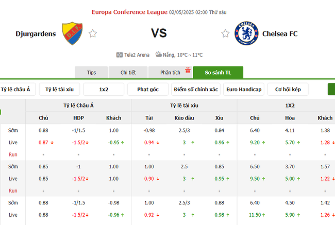Select Euro Handicap filter
Image resolution: width=335 pixels, height=225 pixels.
pyautogui.click(x=244, y=90)
